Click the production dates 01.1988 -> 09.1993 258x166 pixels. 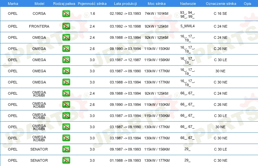tap(125, 160)
